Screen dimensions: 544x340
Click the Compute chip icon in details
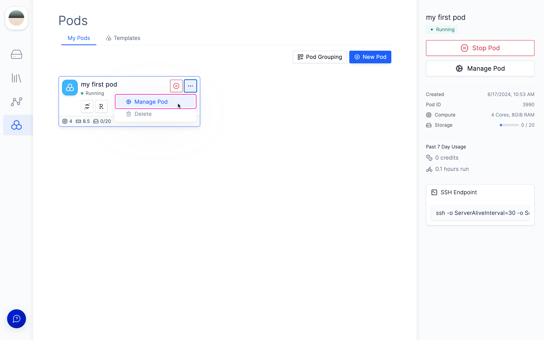click(x=429, y=115)
